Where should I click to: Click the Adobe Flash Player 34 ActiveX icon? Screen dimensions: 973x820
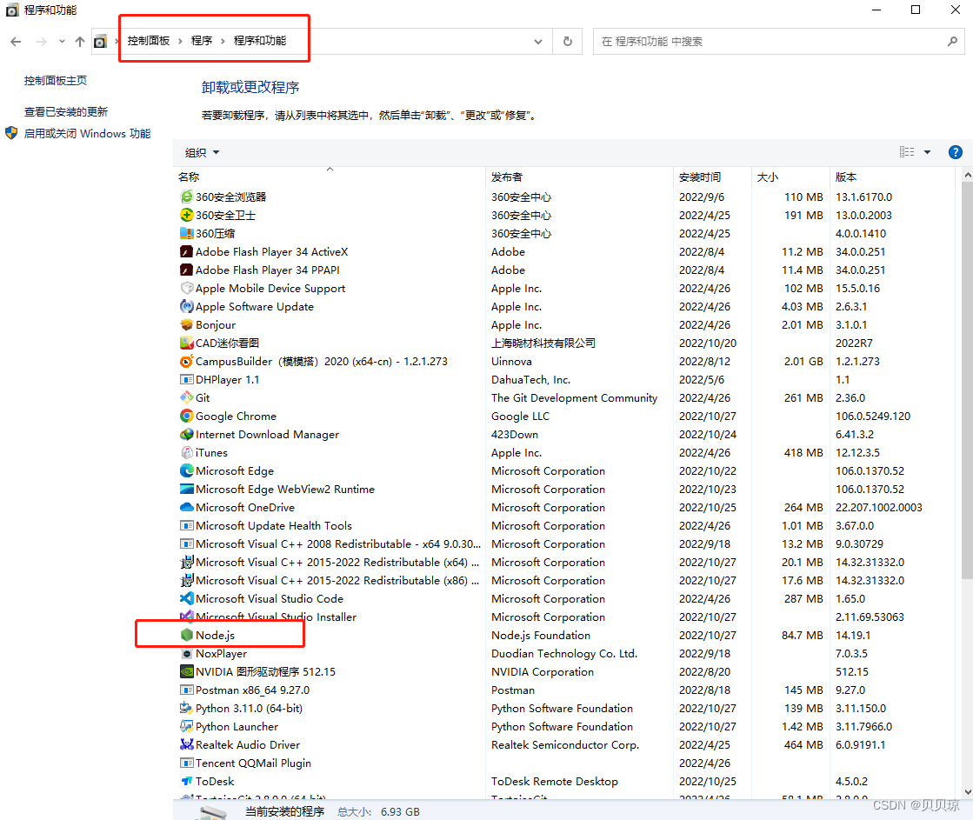point(186,251)
